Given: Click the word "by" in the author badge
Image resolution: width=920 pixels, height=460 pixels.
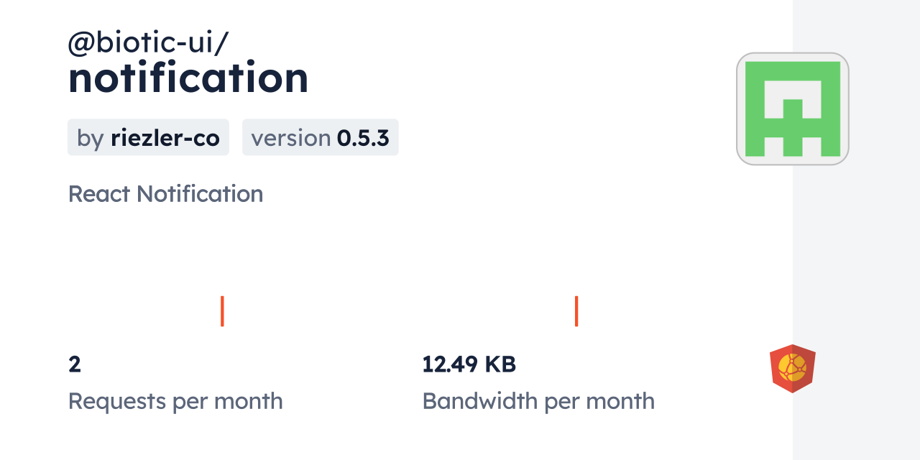Looking at the screenshot, I should coord(91,137).
